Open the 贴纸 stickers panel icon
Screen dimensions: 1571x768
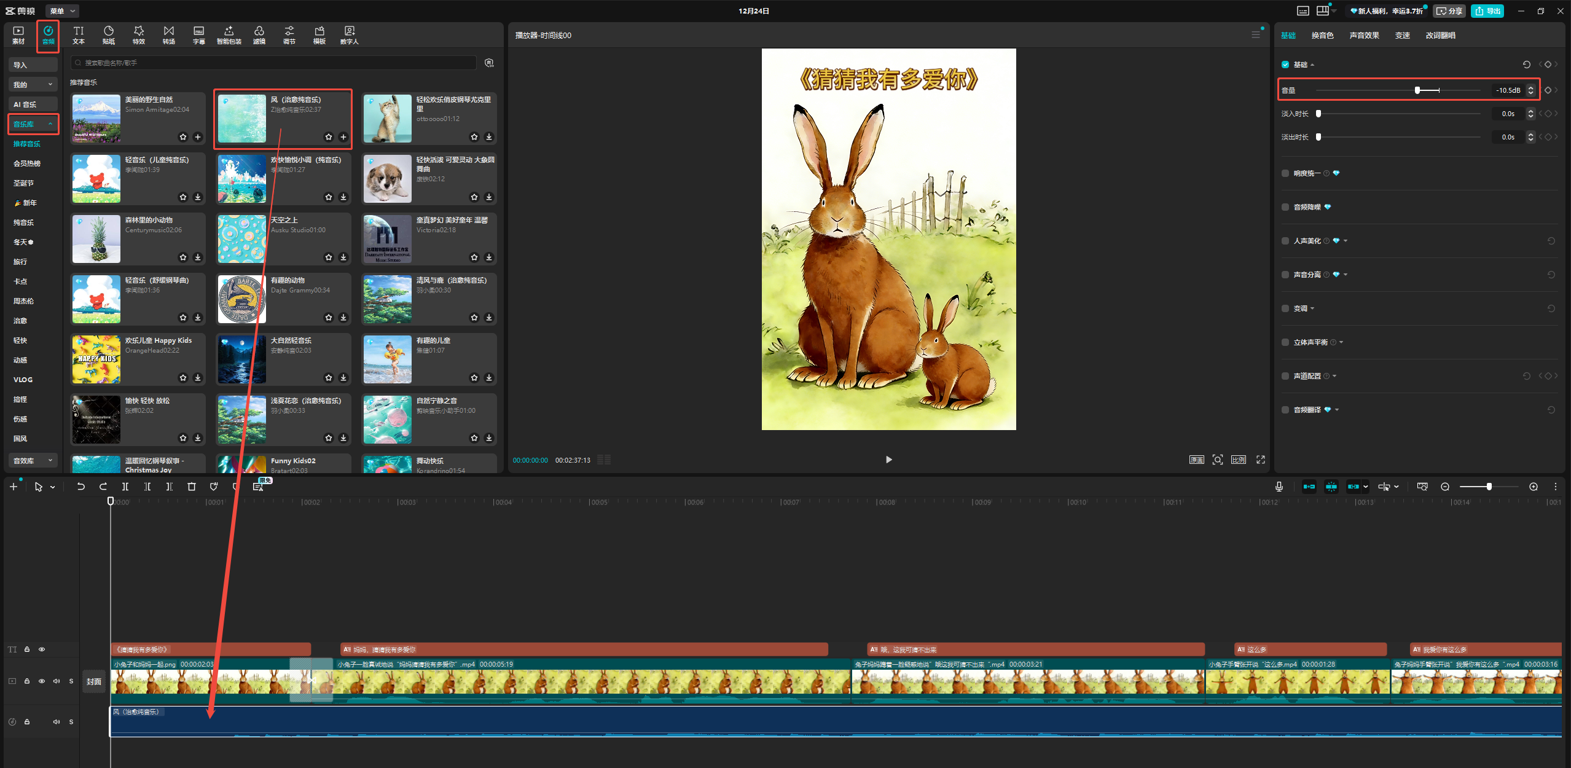pos(109,34)
